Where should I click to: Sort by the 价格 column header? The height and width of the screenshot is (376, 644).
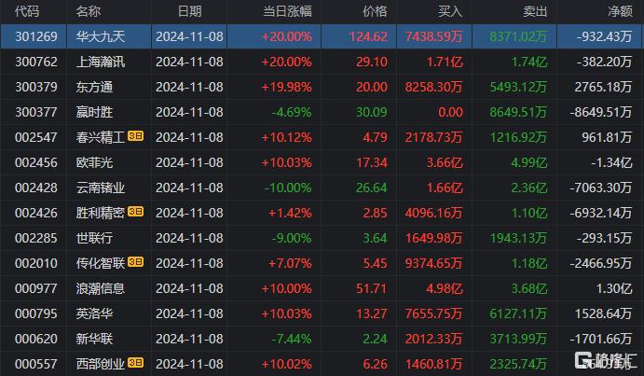click(375, 11)
